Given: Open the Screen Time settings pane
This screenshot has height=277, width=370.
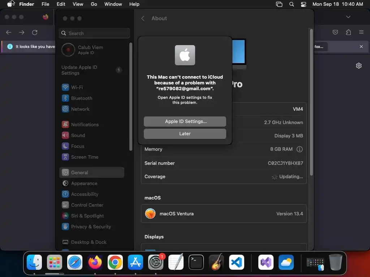Looking at the screenshot, I should pyautogui.click(x=91, y=157).
